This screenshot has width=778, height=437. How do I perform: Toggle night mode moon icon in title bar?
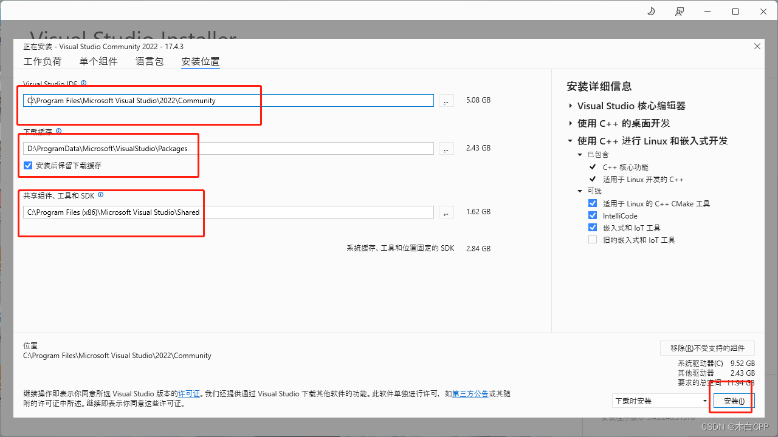tap(651, 12)
